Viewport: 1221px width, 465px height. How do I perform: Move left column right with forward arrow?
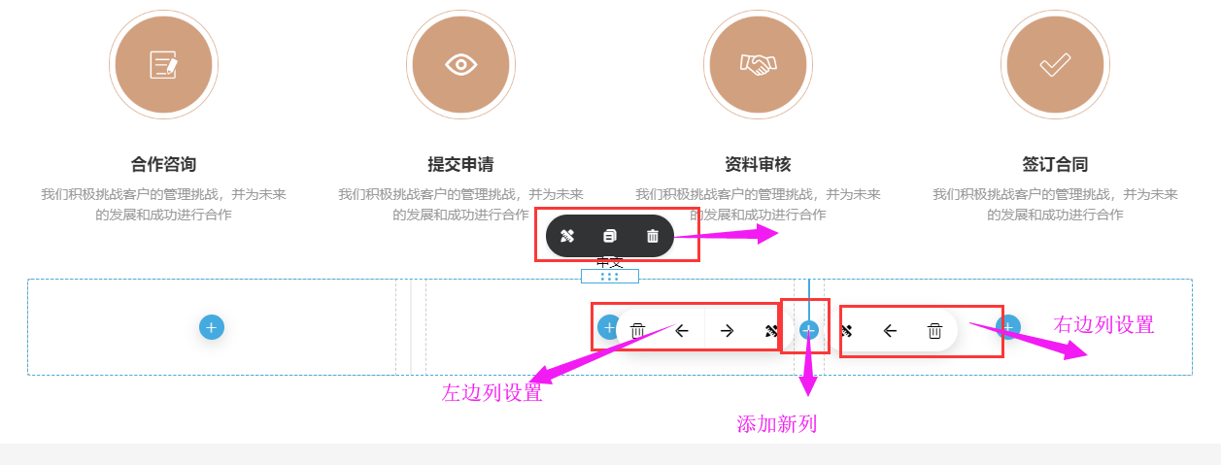pos(727,331)
